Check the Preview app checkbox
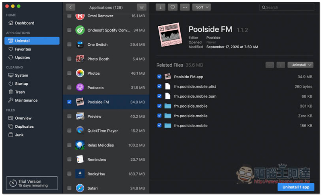This screenshot has height=196, width=322. pos(69,116)
